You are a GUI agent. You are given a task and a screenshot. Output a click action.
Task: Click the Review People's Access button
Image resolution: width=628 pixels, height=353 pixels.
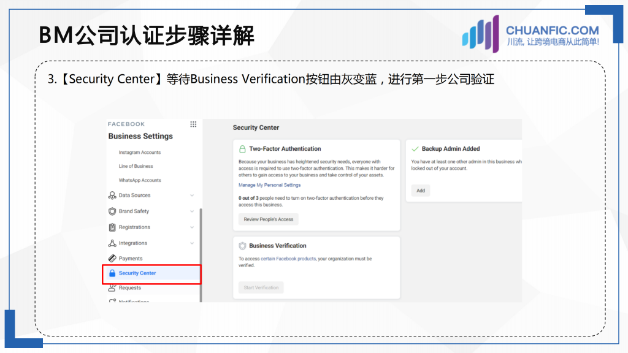[x=269, y=219]
